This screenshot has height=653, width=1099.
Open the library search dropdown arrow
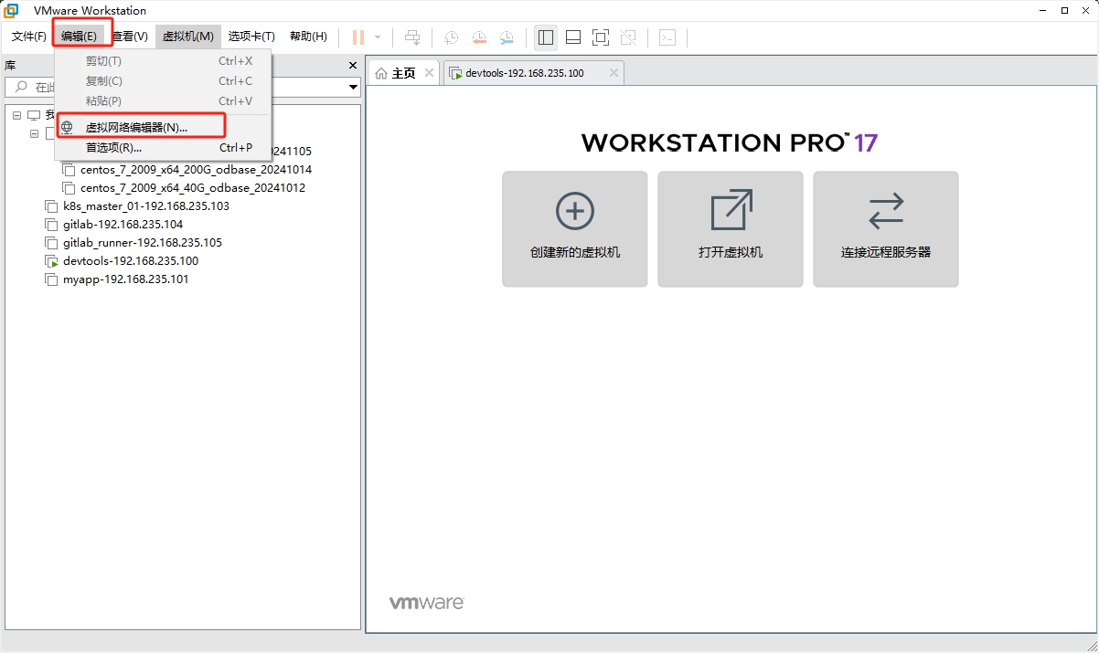click(x=354, y=88)
